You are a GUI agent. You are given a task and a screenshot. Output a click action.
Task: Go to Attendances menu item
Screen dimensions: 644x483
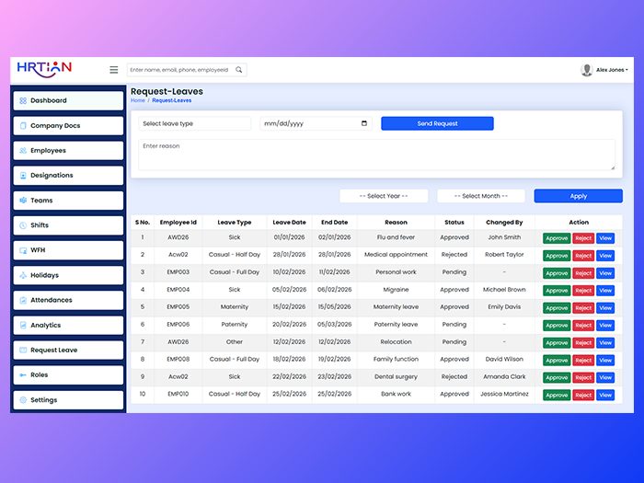click(x=68, y=300)
